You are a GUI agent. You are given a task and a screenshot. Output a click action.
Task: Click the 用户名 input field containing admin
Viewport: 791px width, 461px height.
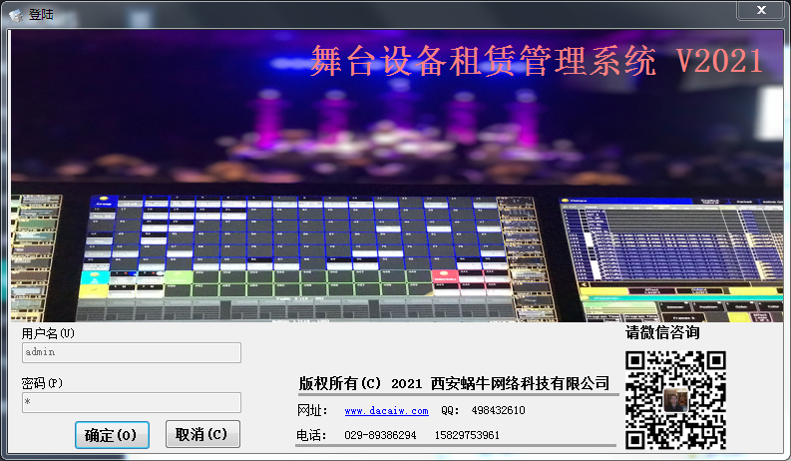pyautogui.click(x=131, y=352)
